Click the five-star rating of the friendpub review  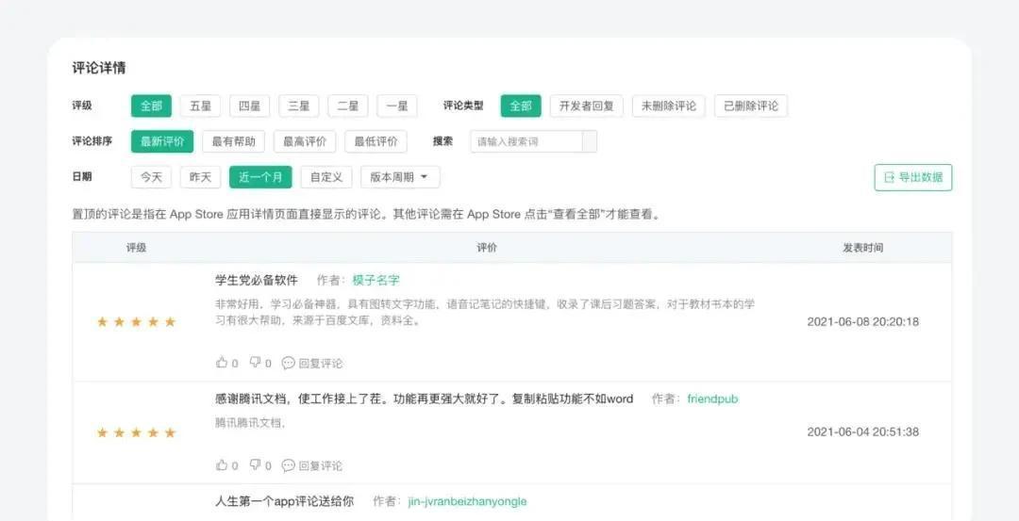pyautogui.click(x=137, y=432)
